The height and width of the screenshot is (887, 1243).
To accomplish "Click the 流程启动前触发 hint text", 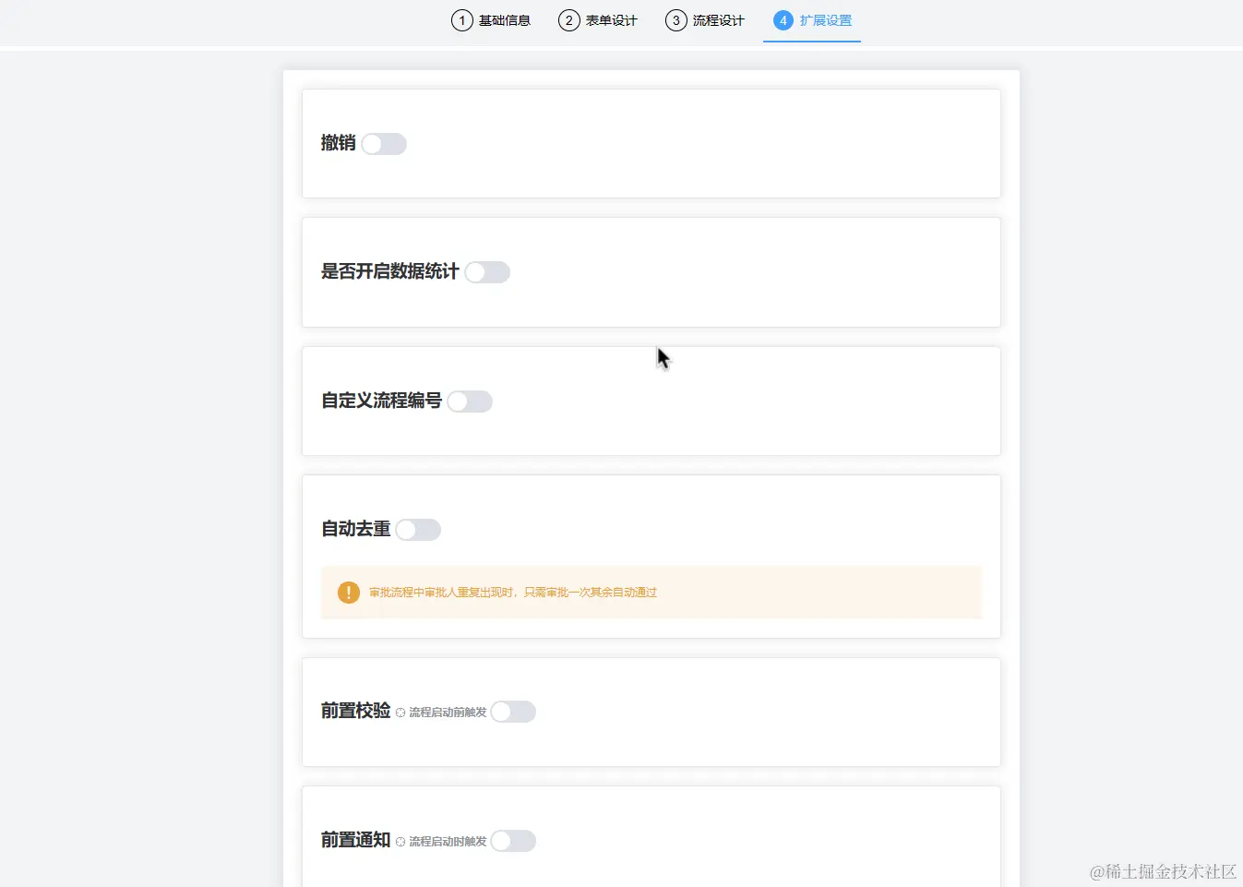I will (x=448, y=713).
